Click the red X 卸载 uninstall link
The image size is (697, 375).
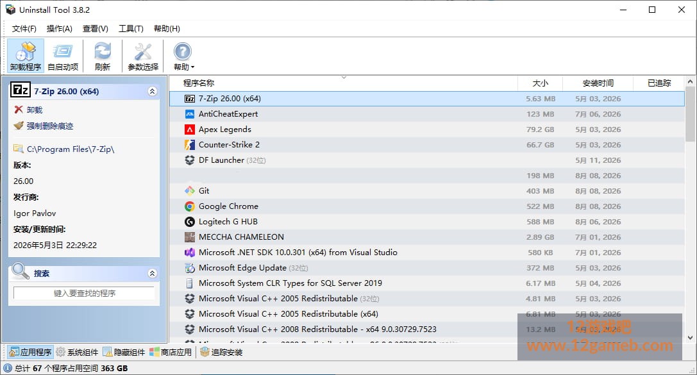tap(28, 110)
